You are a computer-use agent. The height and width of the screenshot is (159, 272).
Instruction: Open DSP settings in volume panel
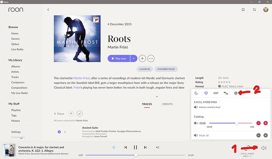[x=216, y=93]
